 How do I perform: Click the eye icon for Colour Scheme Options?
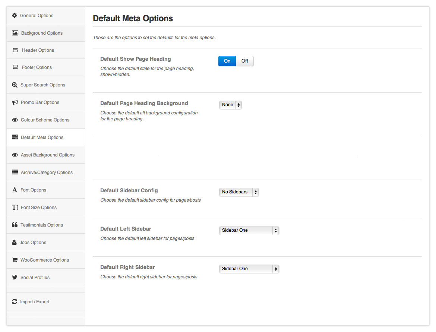[x=15, y=120]
